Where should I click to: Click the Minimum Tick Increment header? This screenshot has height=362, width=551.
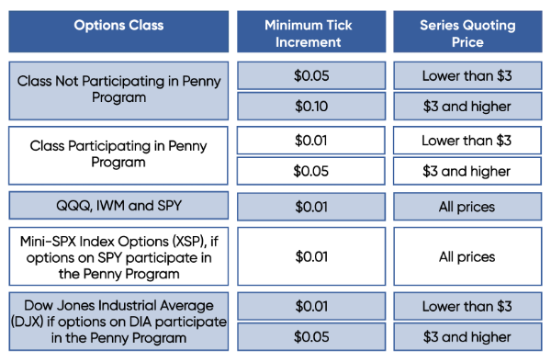point(311,31)
